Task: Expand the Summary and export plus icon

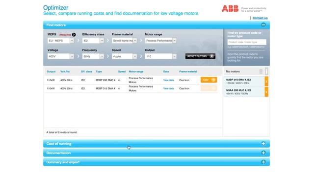Action: tap(263, 162)
